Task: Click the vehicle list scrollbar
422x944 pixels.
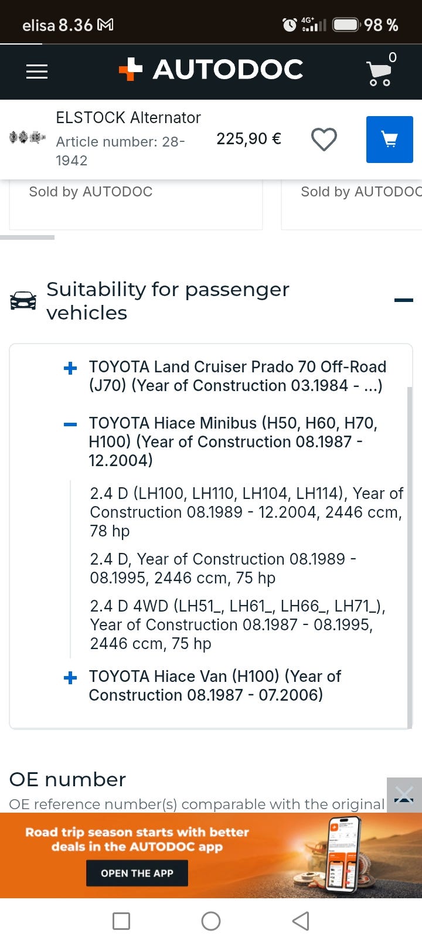Action: tap(410, 557)
